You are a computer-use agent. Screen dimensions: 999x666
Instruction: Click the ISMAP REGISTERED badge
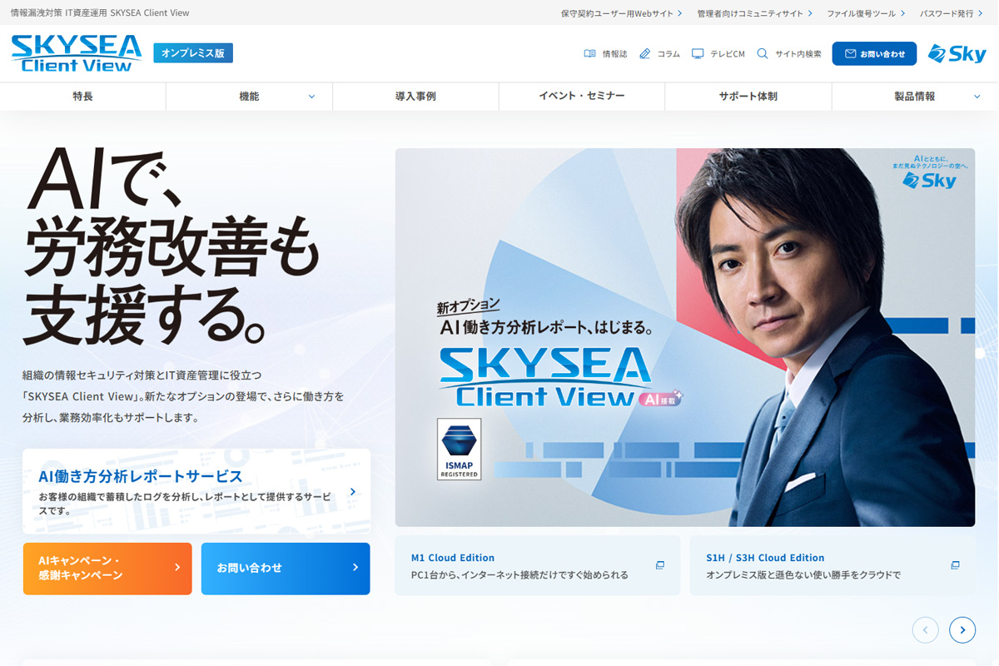pos(459,449)
